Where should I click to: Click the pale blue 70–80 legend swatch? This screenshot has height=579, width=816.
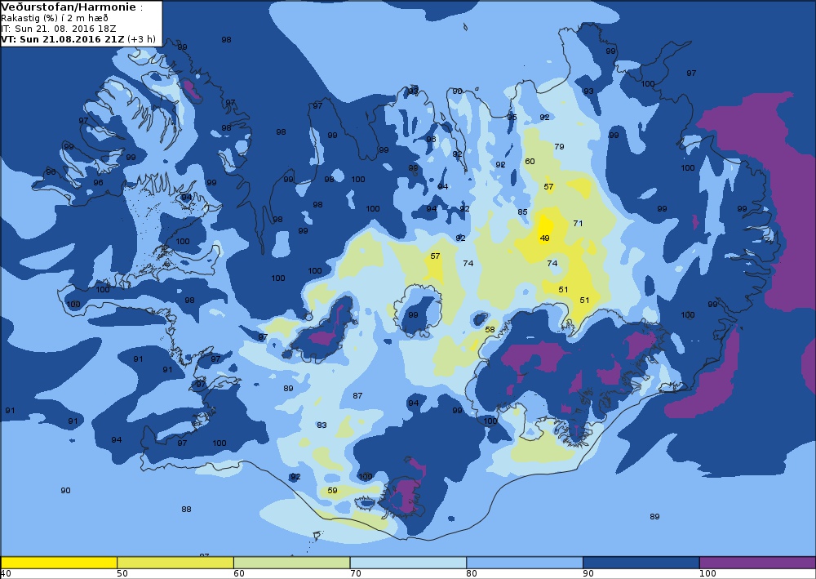pos(408,563)
